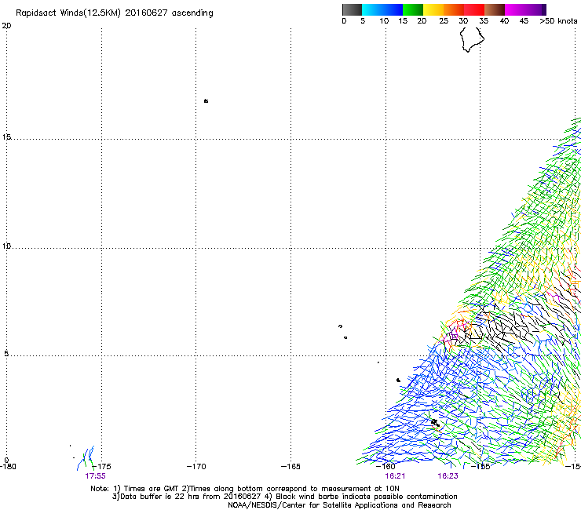Image resolution: width=581 pixels, height=510 pixels.
Task: Click the latitude '10' axis label
Action: coord(6,246)
